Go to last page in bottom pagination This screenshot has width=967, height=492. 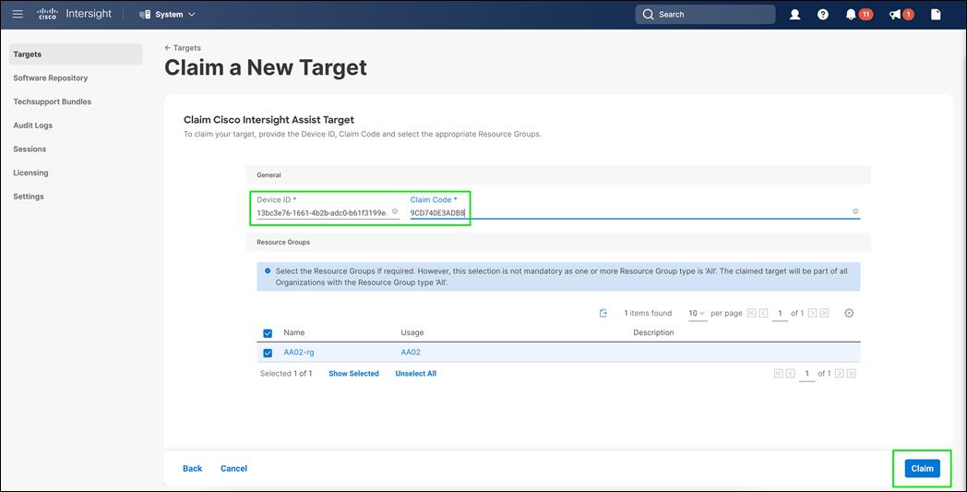pyautogui.click(x=852, y=374)
